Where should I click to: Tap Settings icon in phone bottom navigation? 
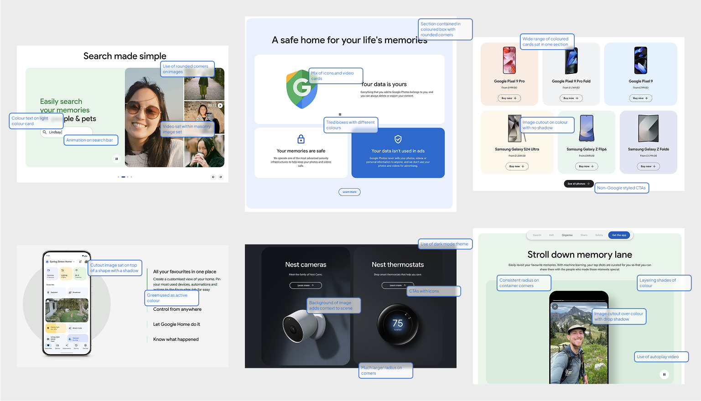tap(85, 346)
